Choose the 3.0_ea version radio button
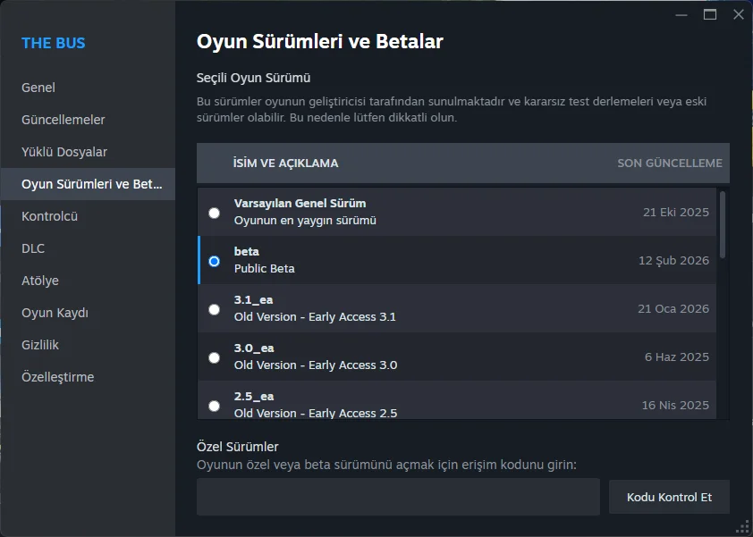753x537 pixels. pyautogui.click(x=214, y=357)
